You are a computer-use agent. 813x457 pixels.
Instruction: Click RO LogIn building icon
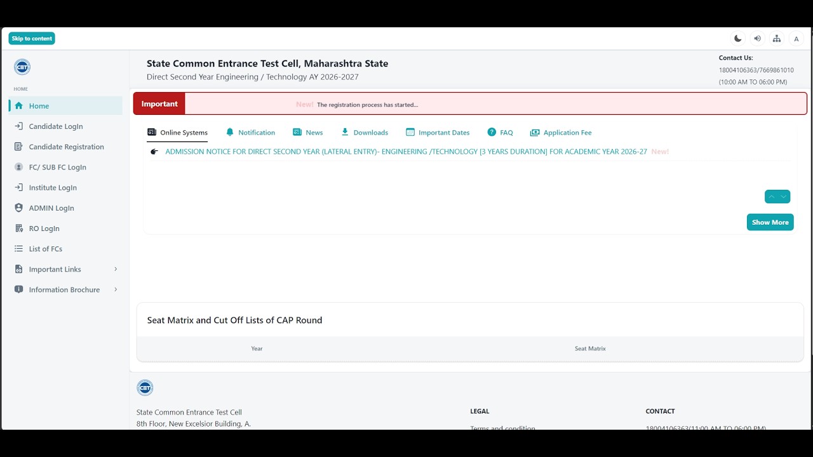[19, 228]
